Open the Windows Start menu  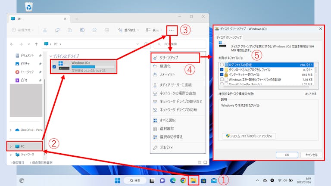tap(117, 180)
